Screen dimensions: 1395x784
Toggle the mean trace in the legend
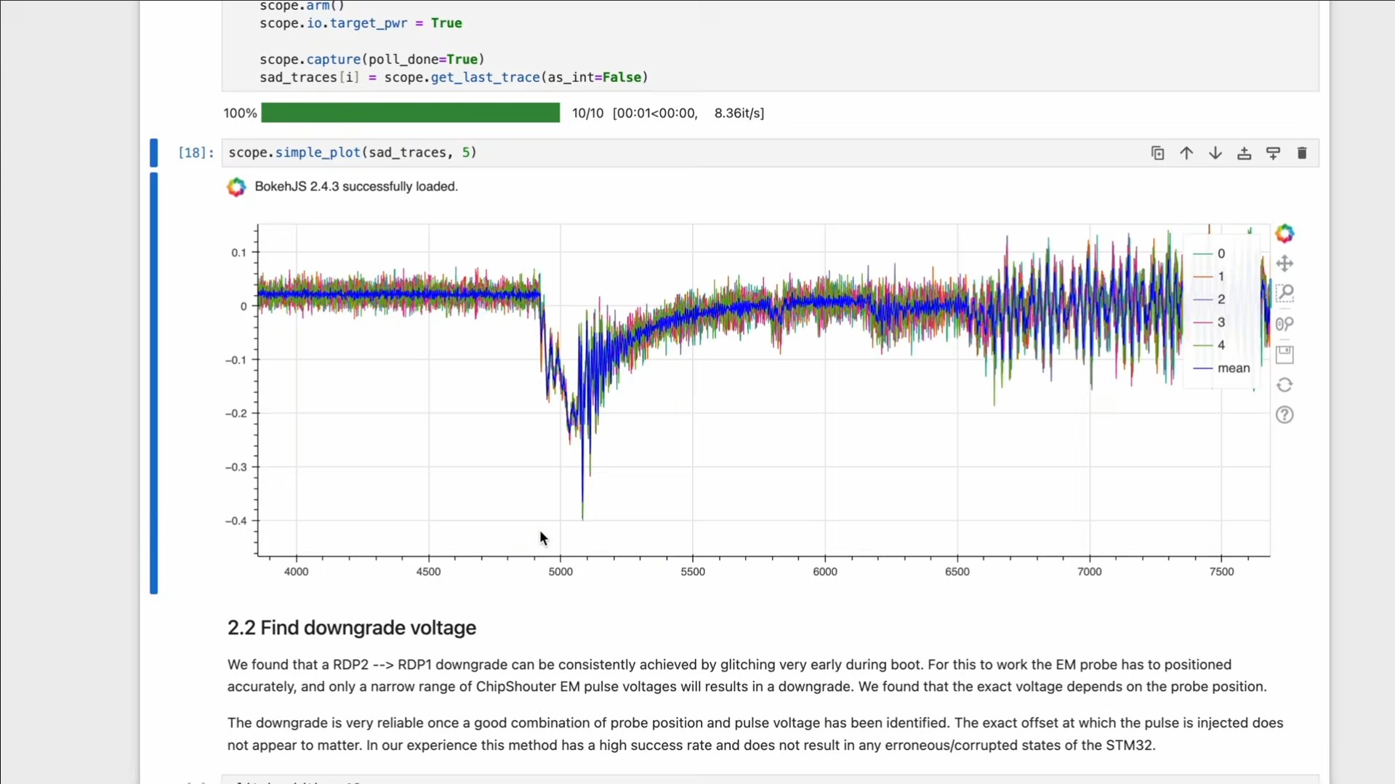coord(1233,368)
